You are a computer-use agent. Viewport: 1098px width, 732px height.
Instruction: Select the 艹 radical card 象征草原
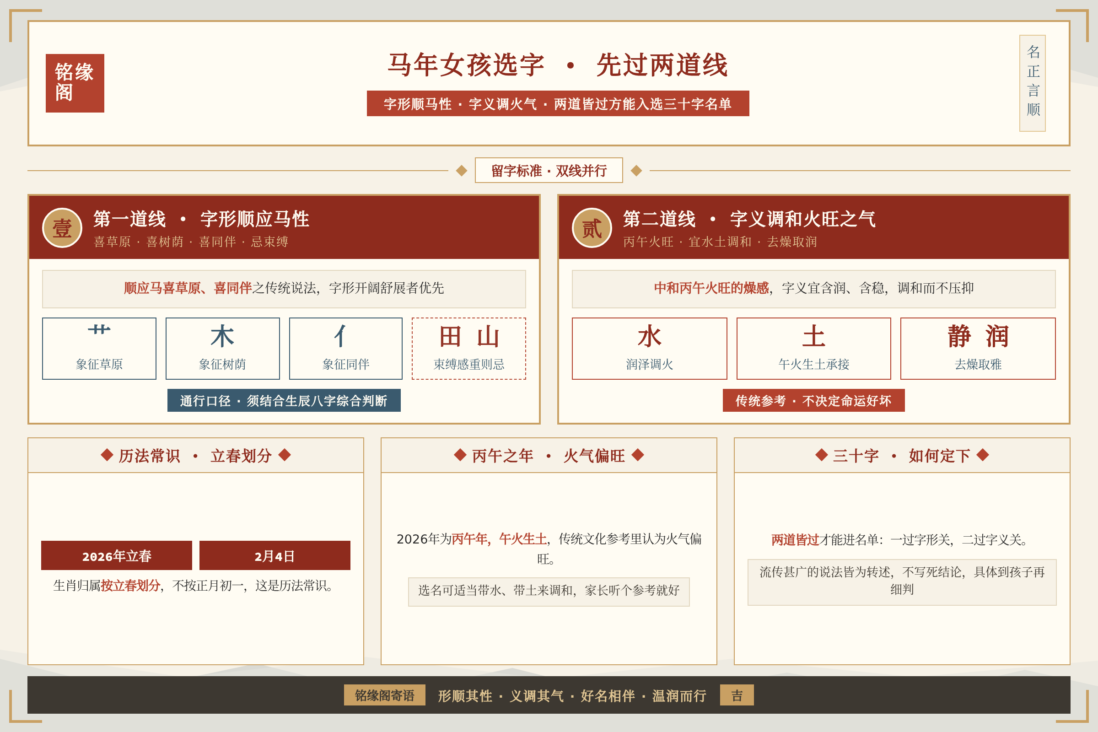click(99, 348)
